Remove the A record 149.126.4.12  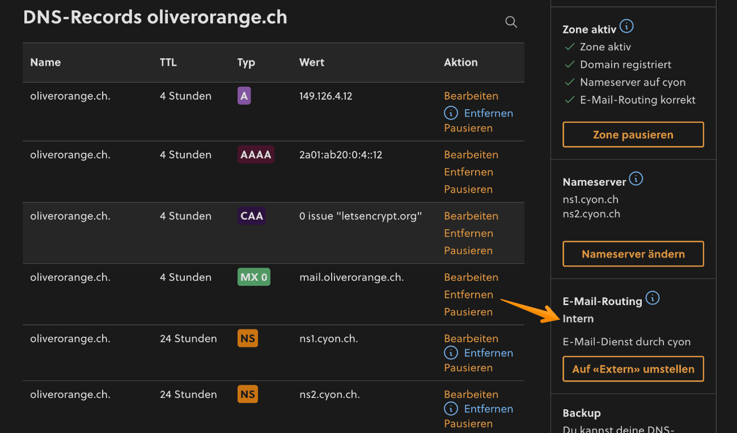click(x=488, y=113)
